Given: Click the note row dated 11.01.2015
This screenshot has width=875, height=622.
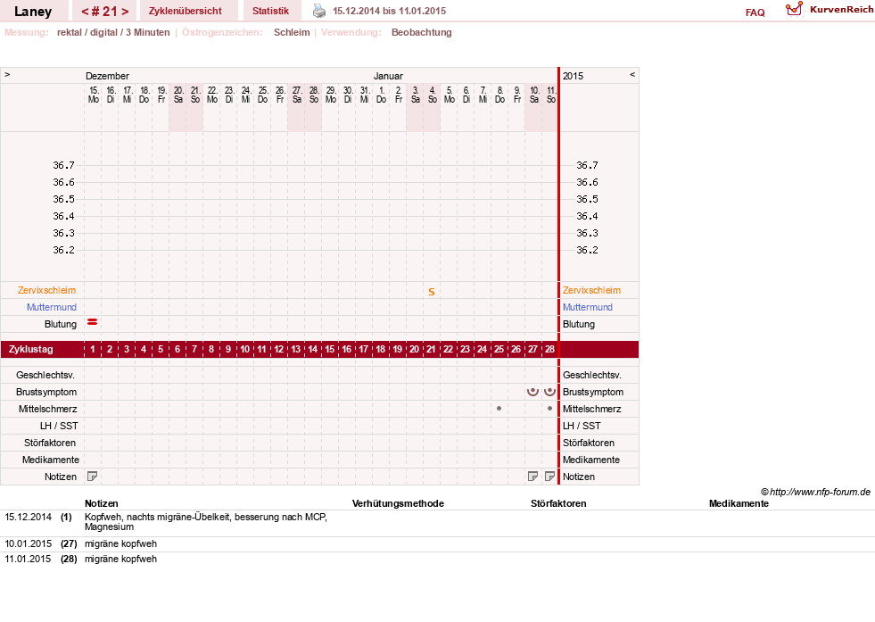Looking at the screenshot, I should pos(437,559).
